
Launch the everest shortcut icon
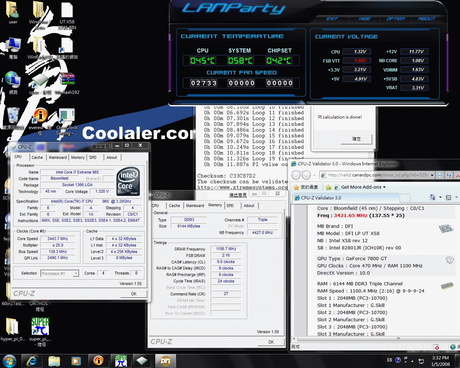[x=40, y=121]
